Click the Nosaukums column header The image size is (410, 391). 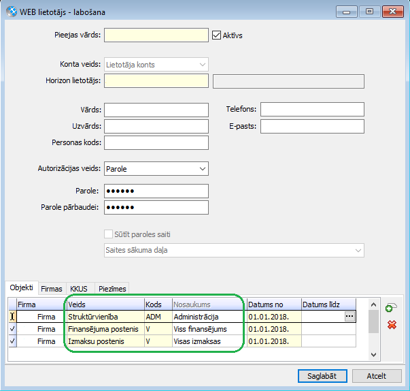[209, 304]
